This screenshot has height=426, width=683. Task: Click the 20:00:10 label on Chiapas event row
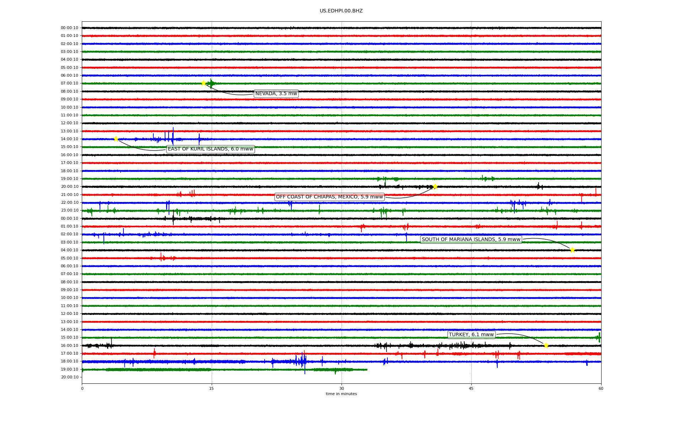point(70,187)
